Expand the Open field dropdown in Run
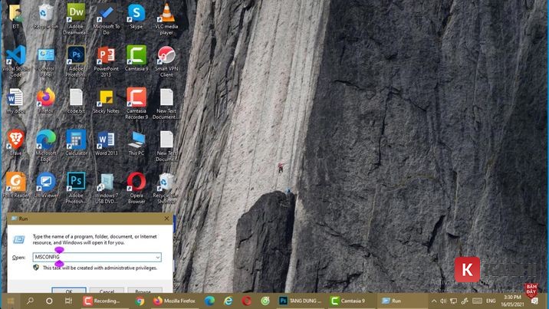 tap(157, 257)
